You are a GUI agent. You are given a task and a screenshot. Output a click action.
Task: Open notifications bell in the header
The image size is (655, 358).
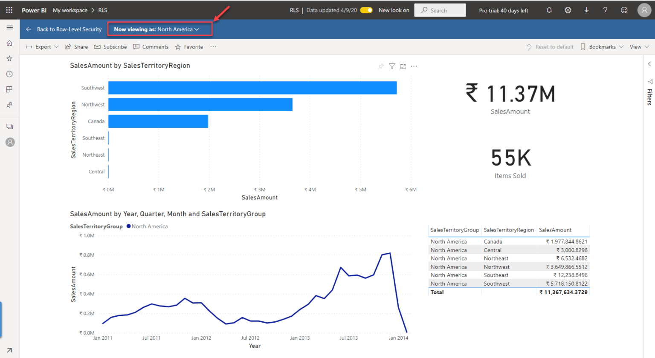click(x=549, y=10)
